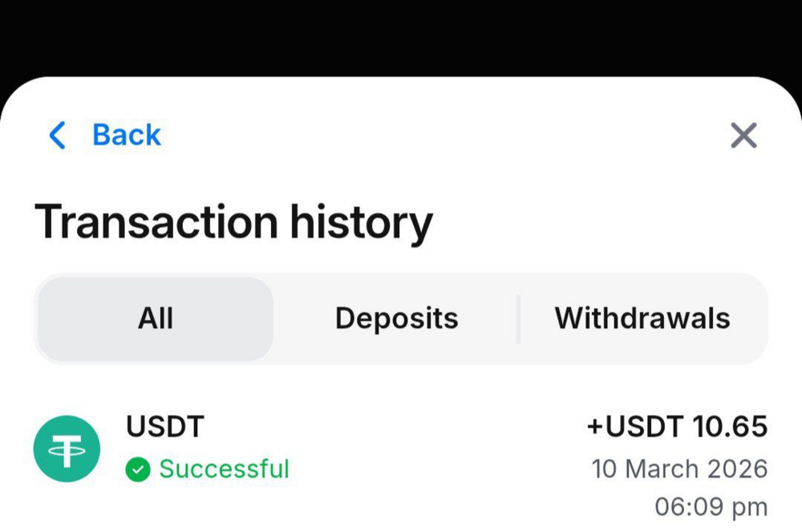Click the Successful status text
Viewport: 802px width, 531px height.
[224, 469]
